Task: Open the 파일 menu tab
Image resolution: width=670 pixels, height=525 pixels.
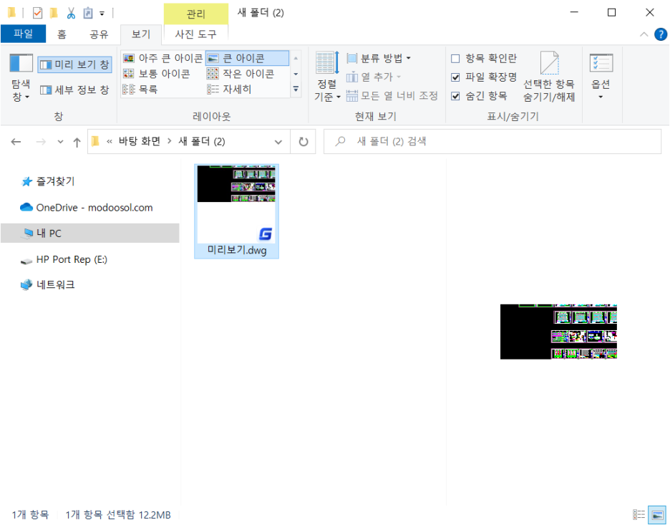Action: pos(23,34)
